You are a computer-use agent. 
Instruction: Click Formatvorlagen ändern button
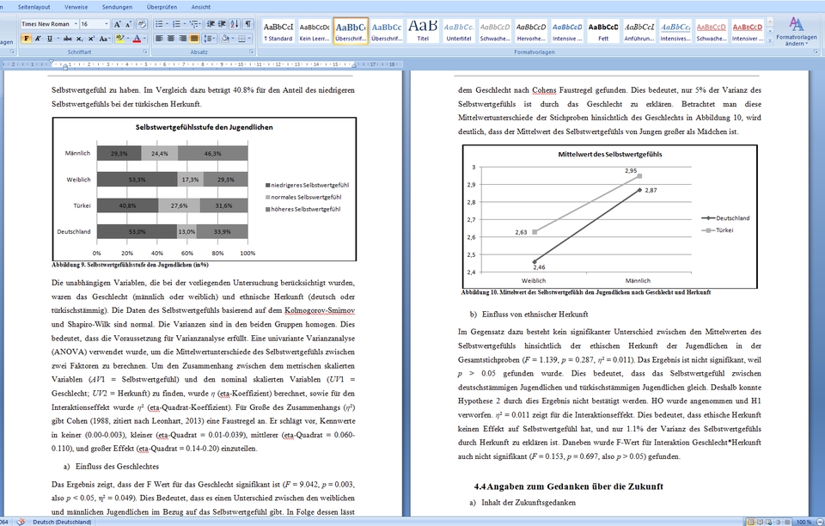(x=796, y=32)
